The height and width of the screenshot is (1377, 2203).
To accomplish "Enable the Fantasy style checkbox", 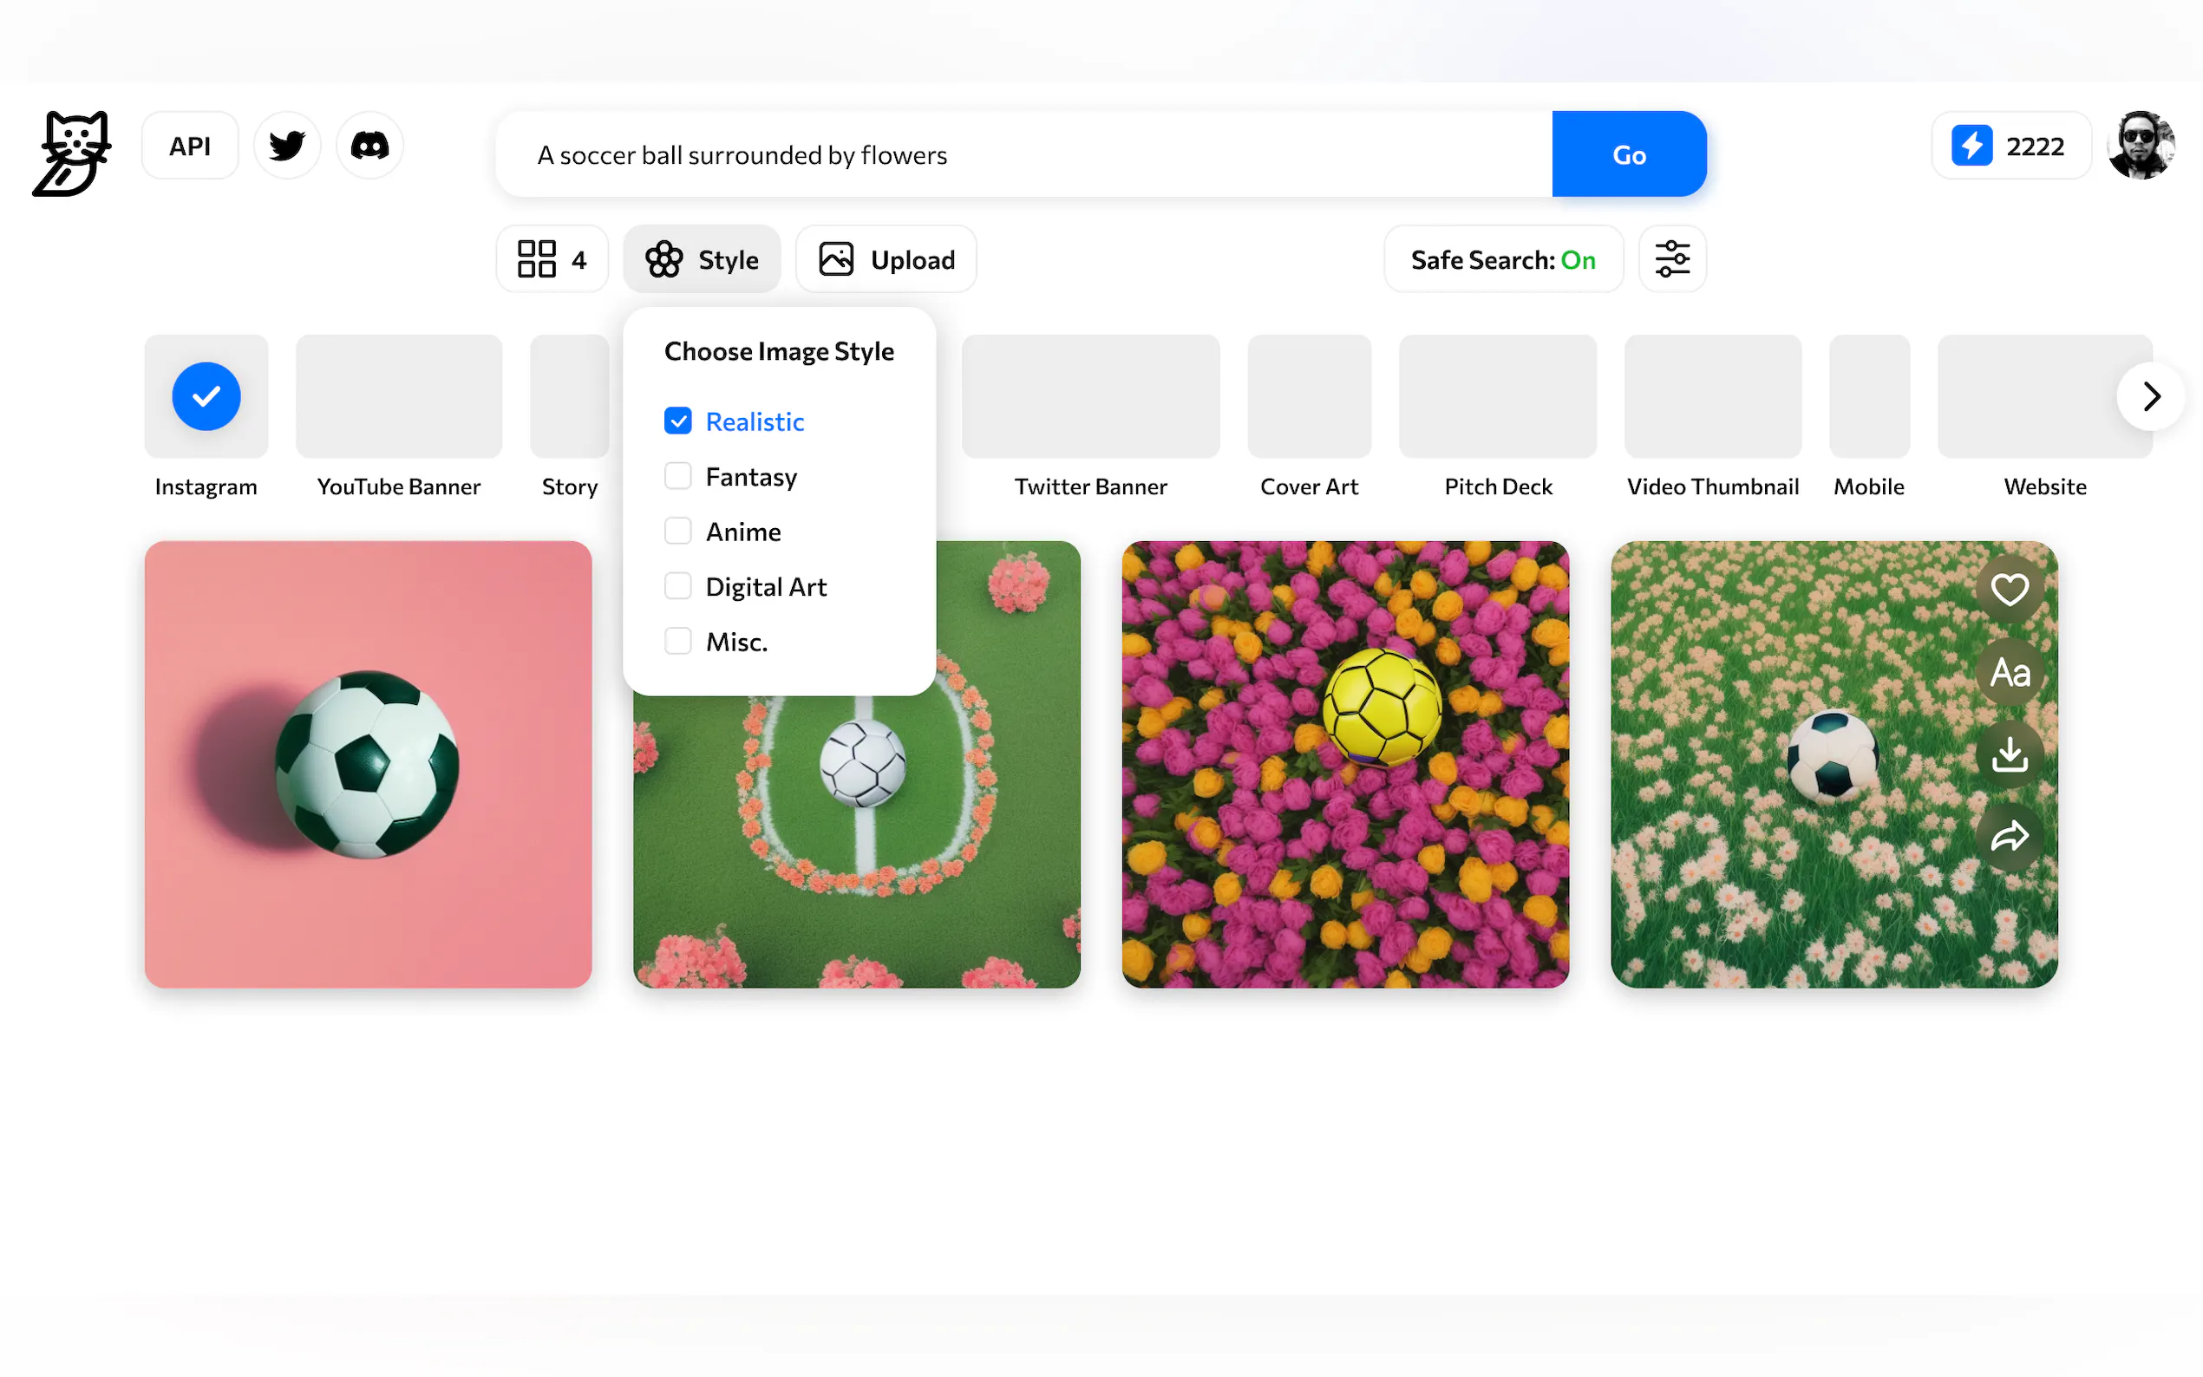I will click(x=677, y=476).
